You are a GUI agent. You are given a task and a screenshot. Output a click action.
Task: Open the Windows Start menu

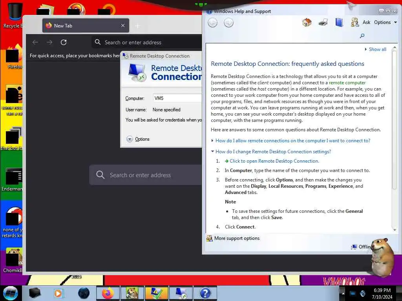[10, 293]
